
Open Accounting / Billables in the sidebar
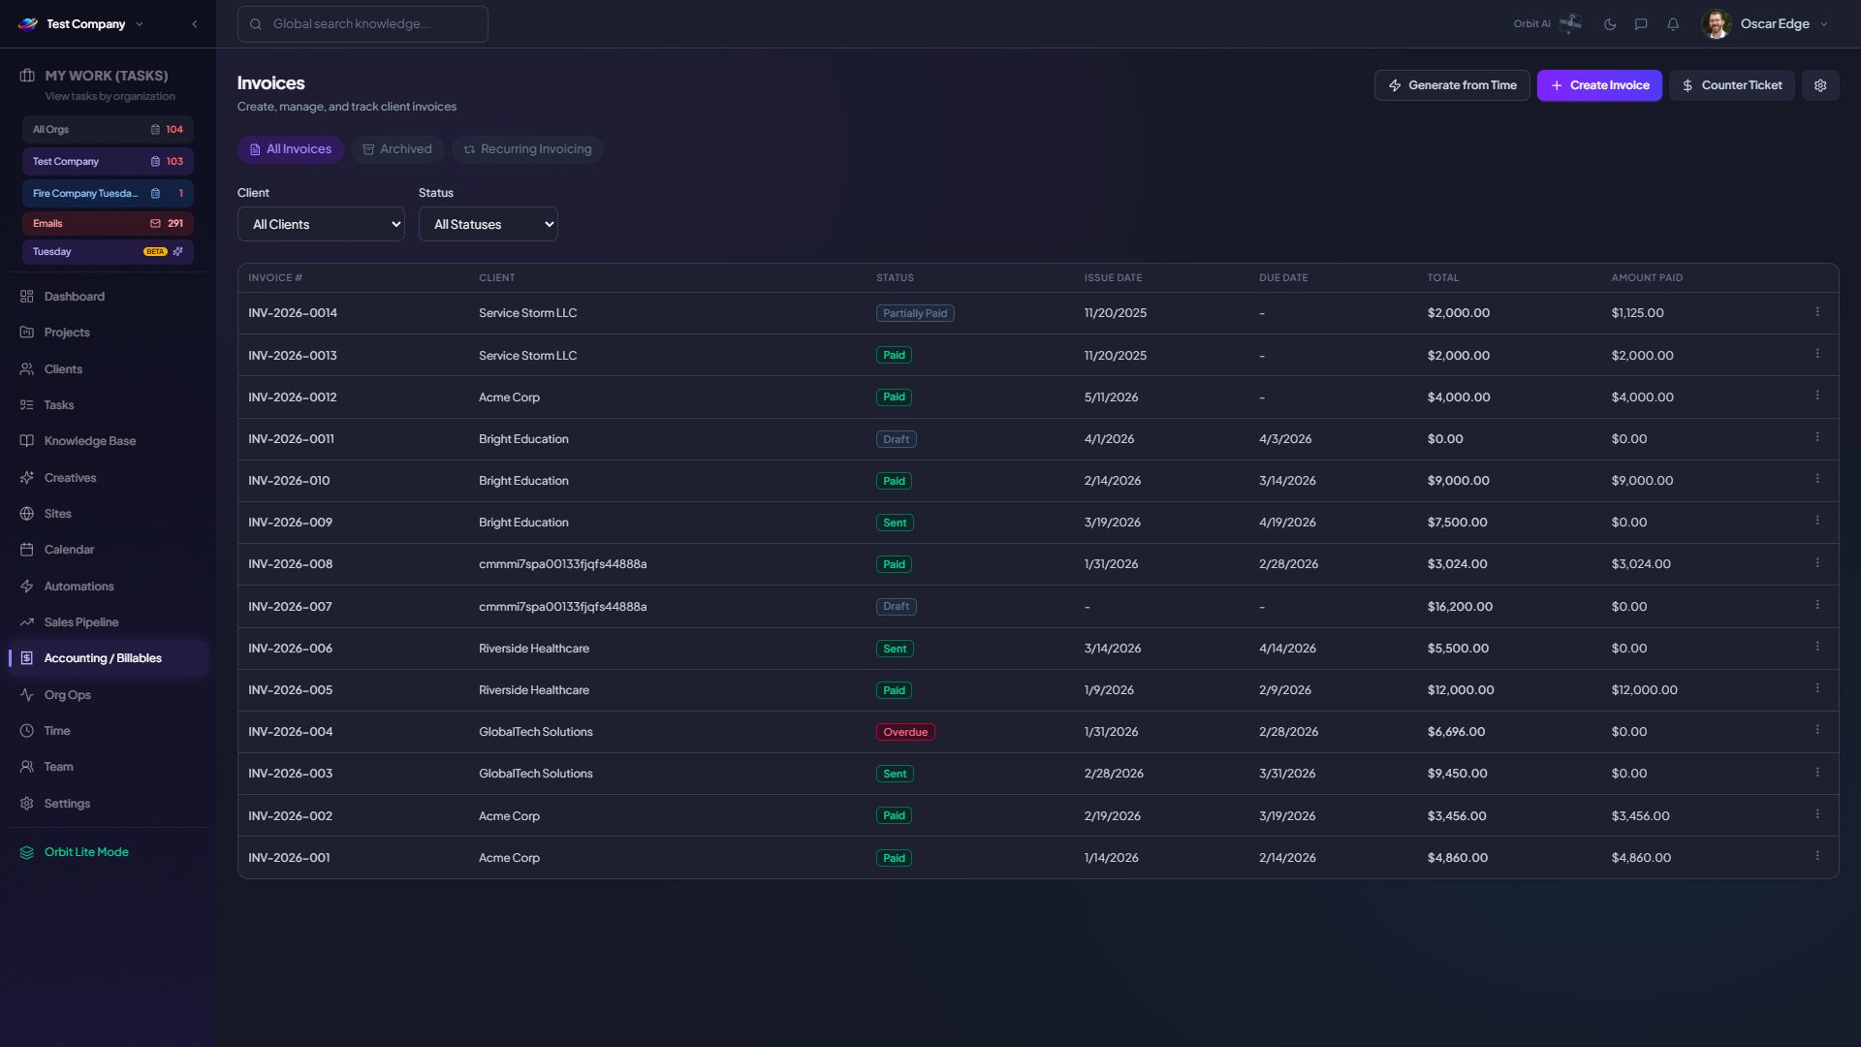tap(108, 658)
